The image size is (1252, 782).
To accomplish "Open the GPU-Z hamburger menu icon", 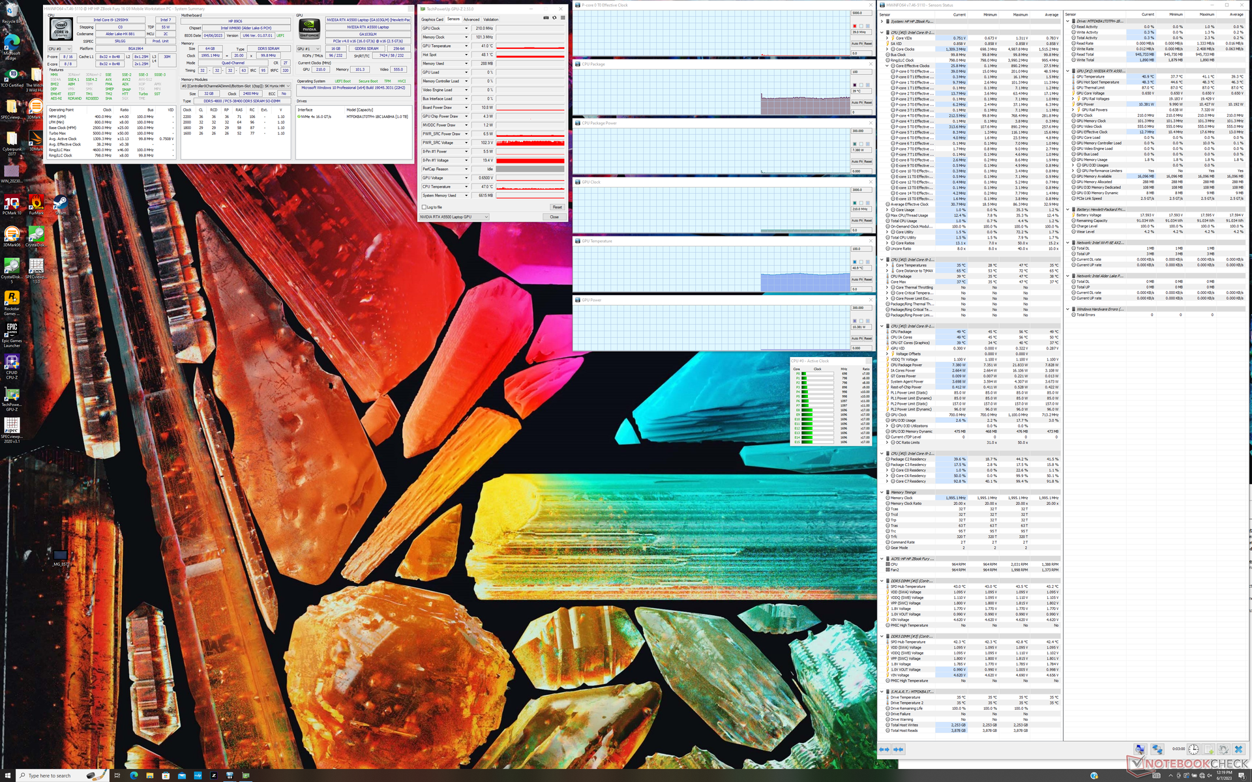I will click(x=563, y=18).
